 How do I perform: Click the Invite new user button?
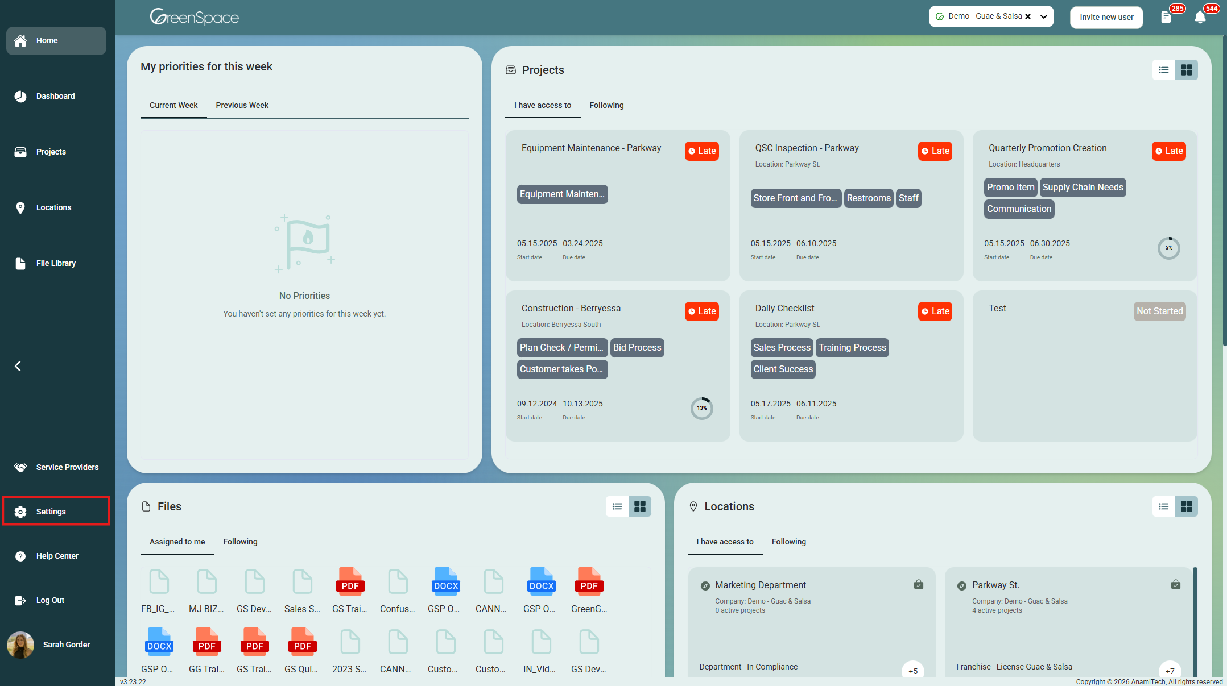coord(1106,17)
